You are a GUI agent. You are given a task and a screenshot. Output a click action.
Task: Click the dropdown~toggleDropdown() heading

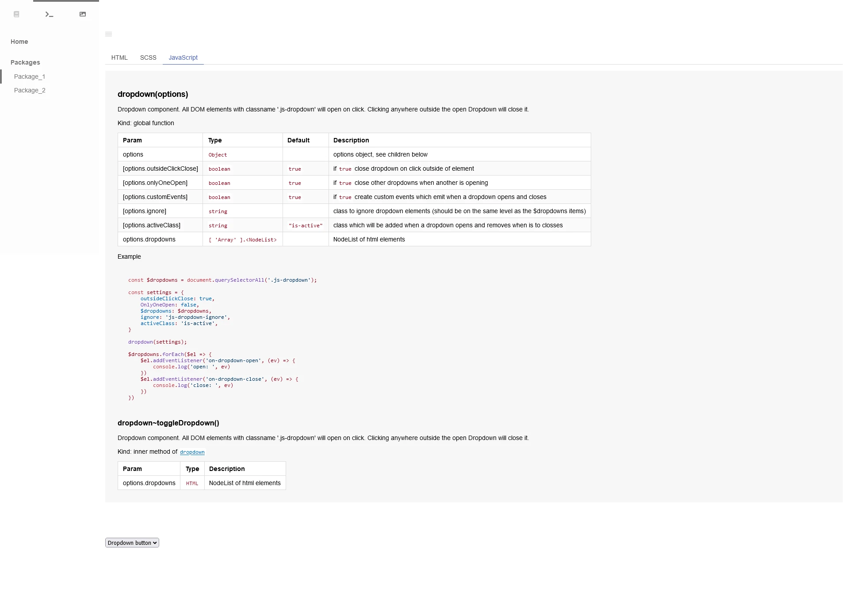coord(168,423)
